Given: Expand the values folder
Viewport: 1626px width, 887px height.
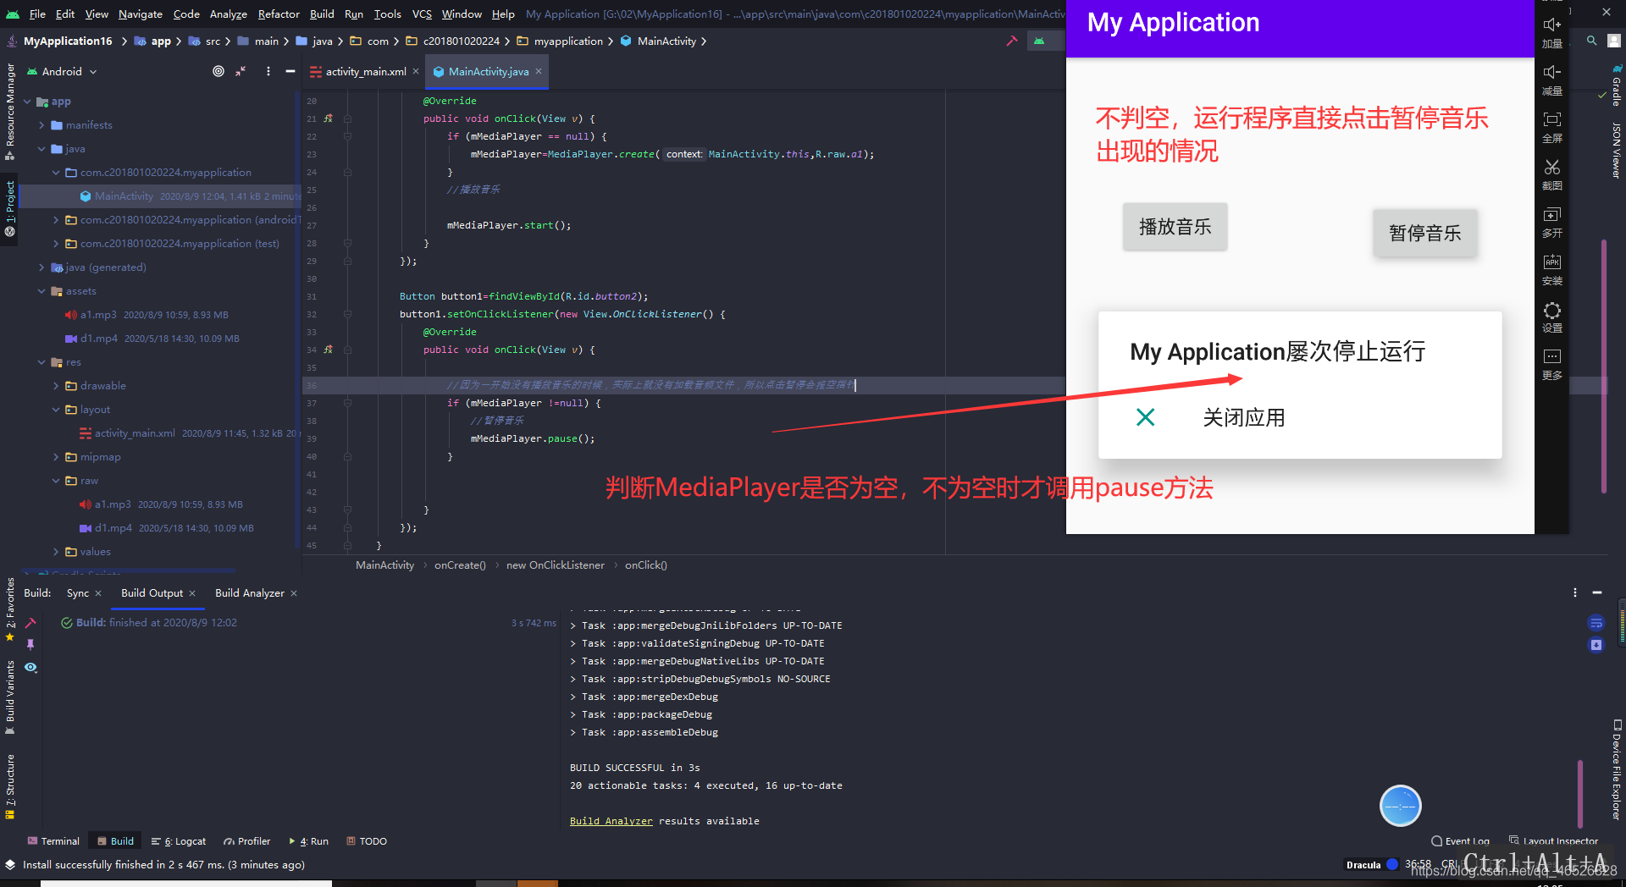Looking at the screenshot, I should click(x=56, y=552).
